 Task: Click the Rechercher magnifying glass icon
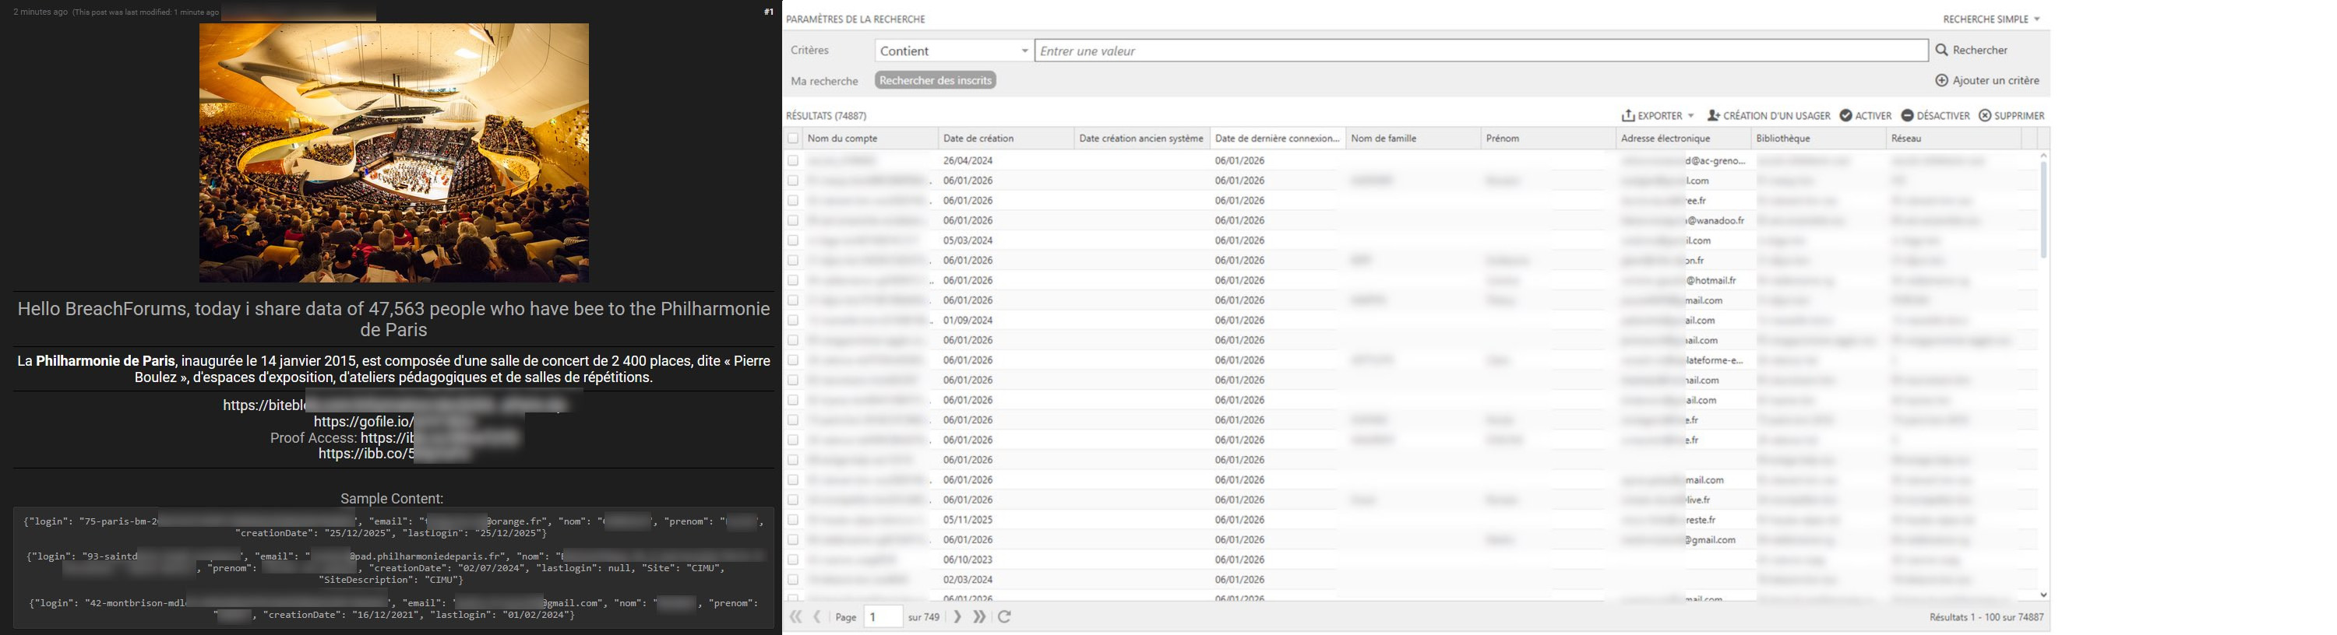pyautogui.click(x=1941, y=51)
